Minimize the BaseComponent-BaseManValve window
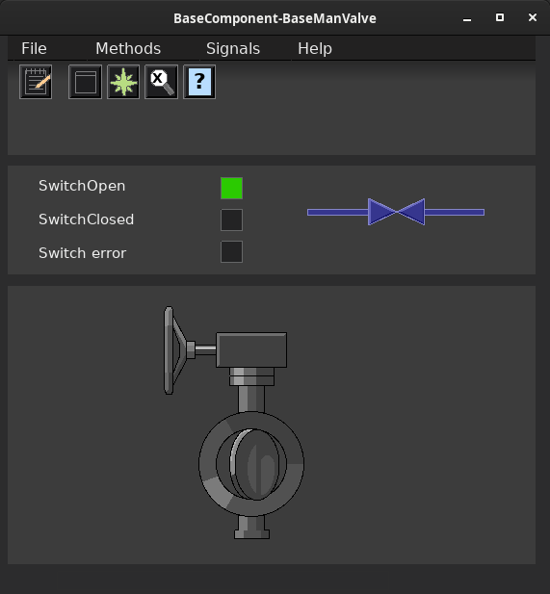Image resolution: width=550 pixels, height=594 pixels. click(x=467, y=17)
